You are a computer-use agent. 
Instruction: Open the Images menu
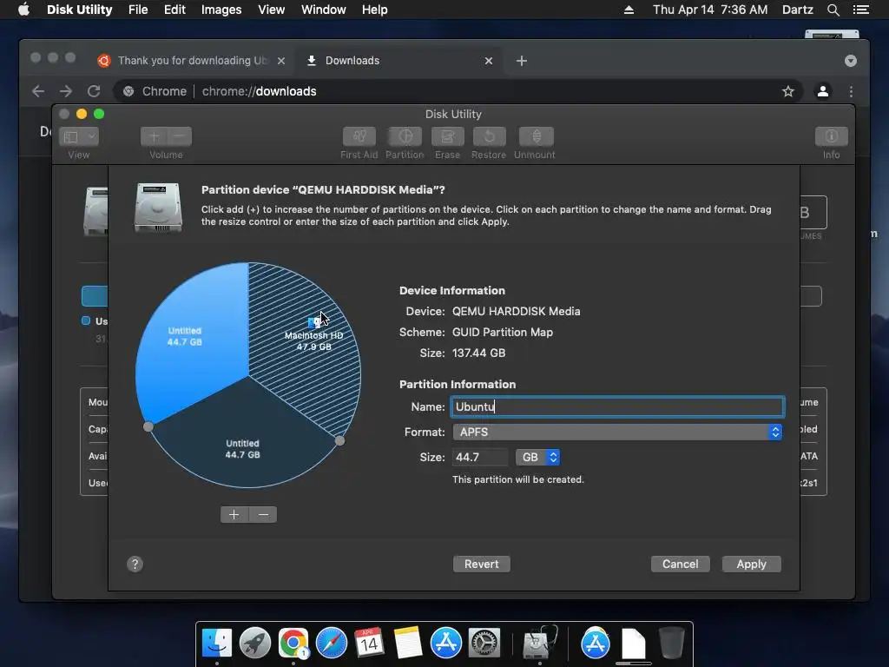(x=221, y=10)
